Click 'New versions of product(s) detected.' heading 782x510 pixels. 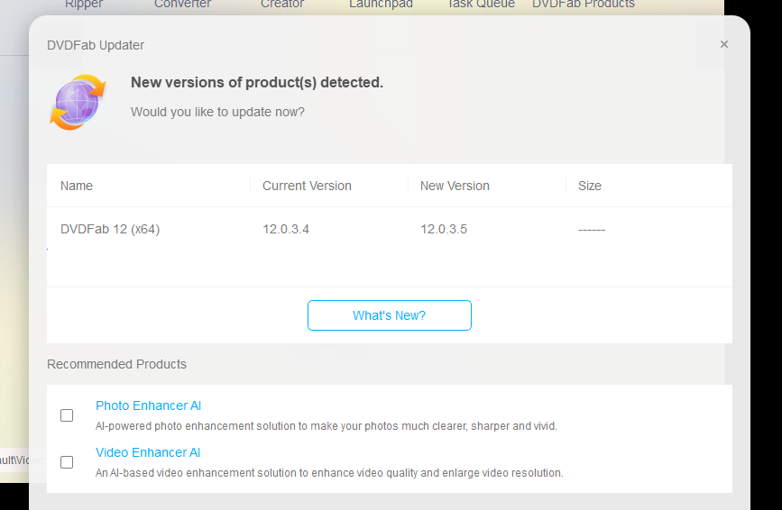tap(257, 82)
